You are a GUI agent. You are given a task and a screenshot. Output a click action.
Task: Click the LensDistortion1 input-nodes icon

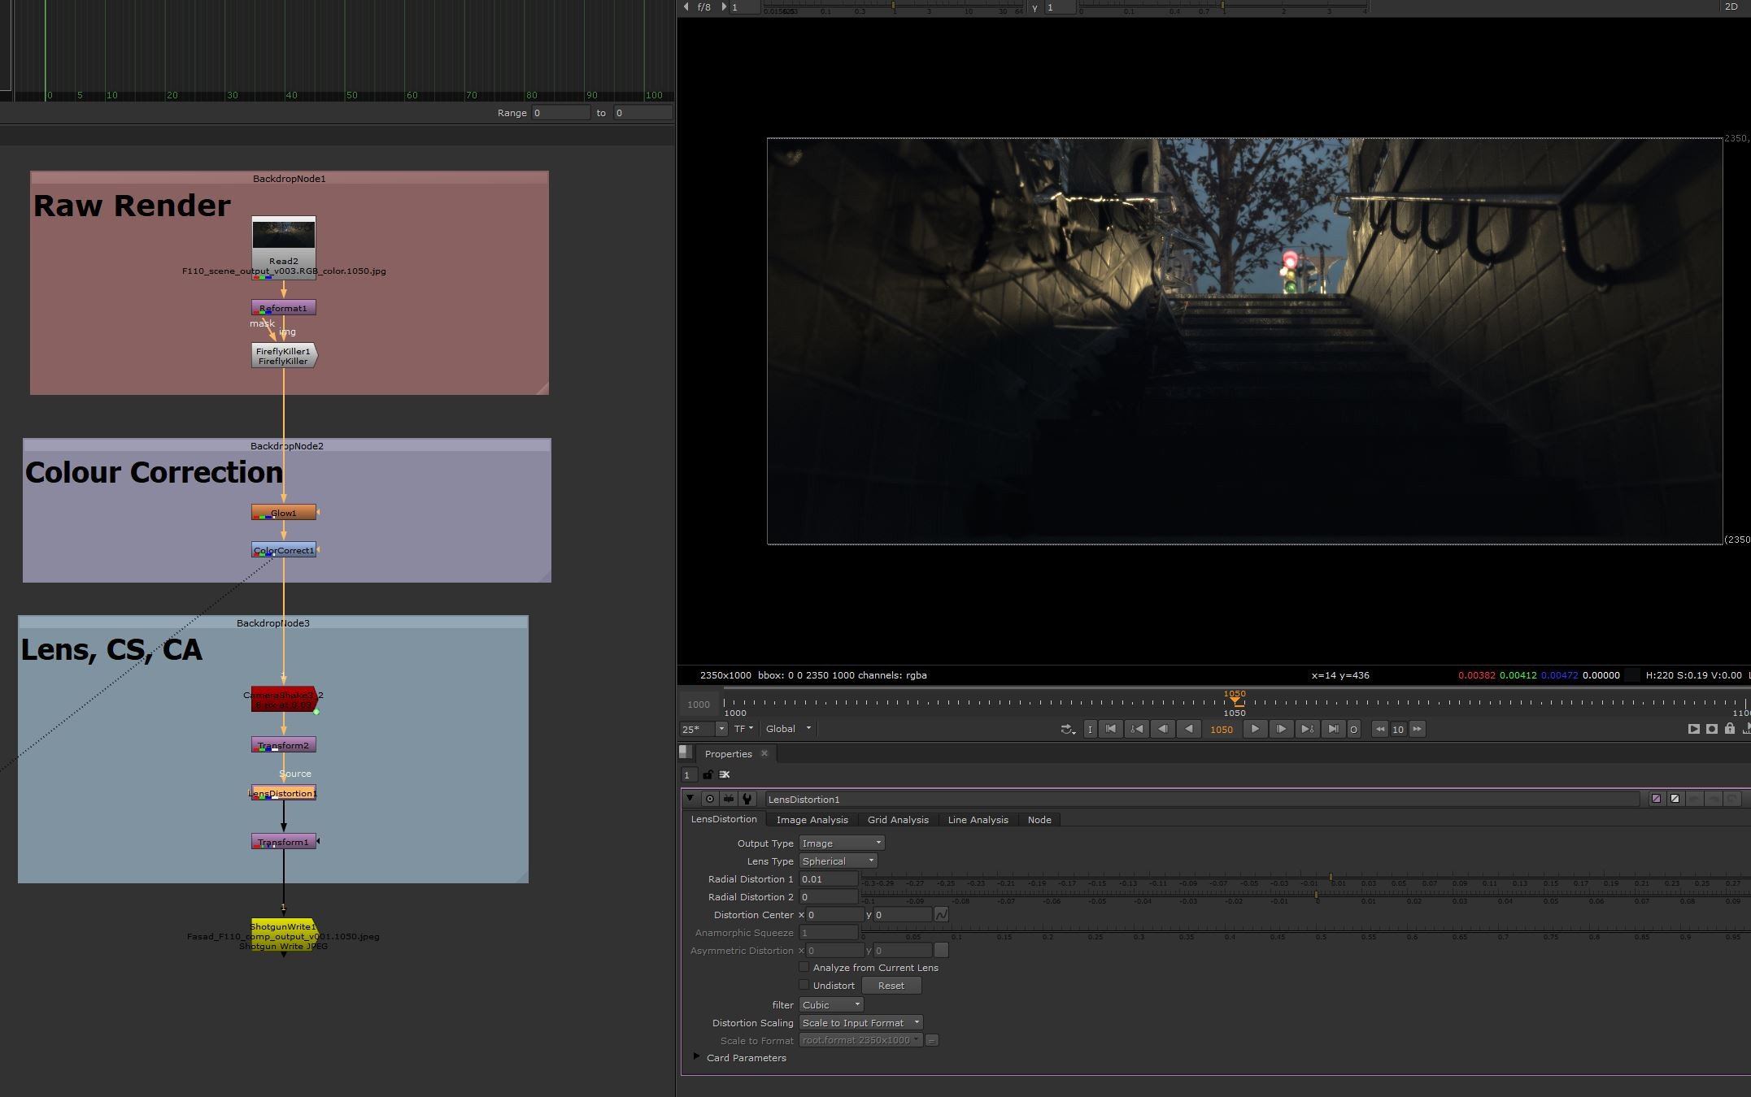click(729, 799)
